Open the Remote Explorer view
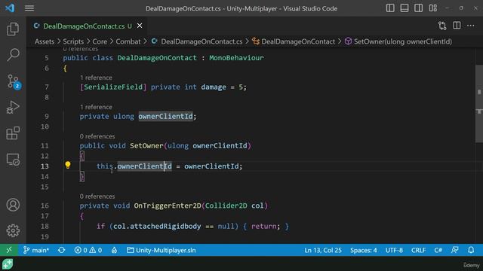 (13, 160)
